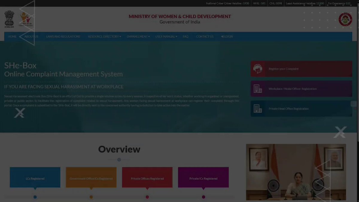Open CONTACT US in the navbar

(205, 37)
